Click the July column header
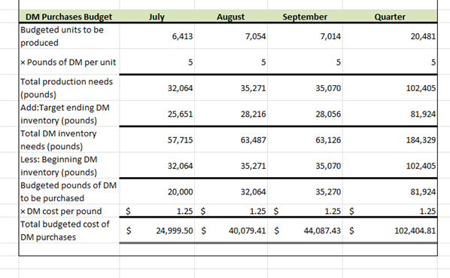Image resolution: width=450 pixels, height=278 pixels. point(157,17)
